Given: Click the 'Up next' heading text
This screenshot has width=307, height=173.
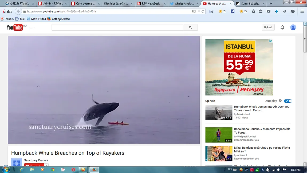Looking at the screenshot, I should (x=210, y=101).
